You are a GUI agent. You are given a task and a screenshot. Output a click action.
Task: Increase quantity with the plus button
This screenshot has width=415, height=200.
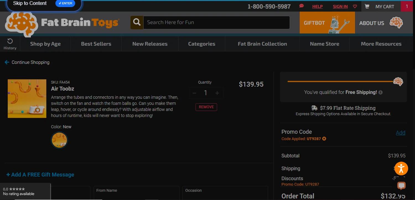click(217, 93)
